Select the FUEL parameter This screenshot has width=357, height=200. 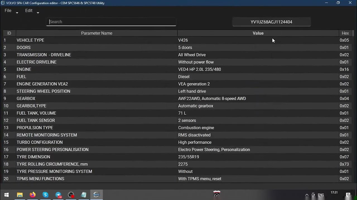point(21,77)
